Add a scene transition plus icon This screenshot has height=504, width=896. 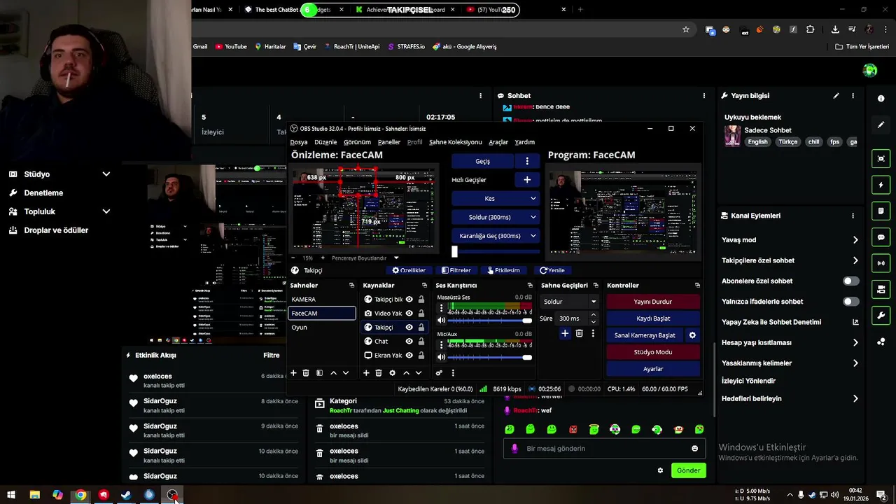pyautogui.click(x=565, y=334)
